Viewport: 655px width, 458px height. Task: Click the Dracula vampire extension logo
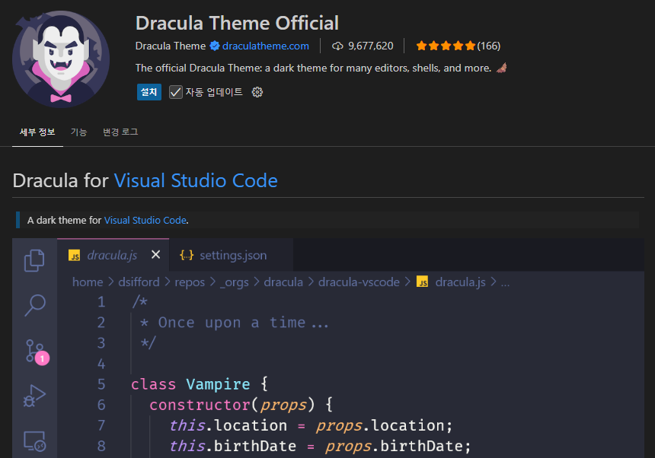tap(61, 59)
